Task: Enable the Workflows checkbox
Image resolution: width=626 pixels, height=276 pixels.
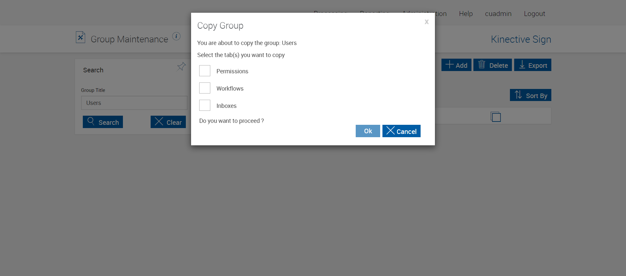Action: tap(205, 88)
